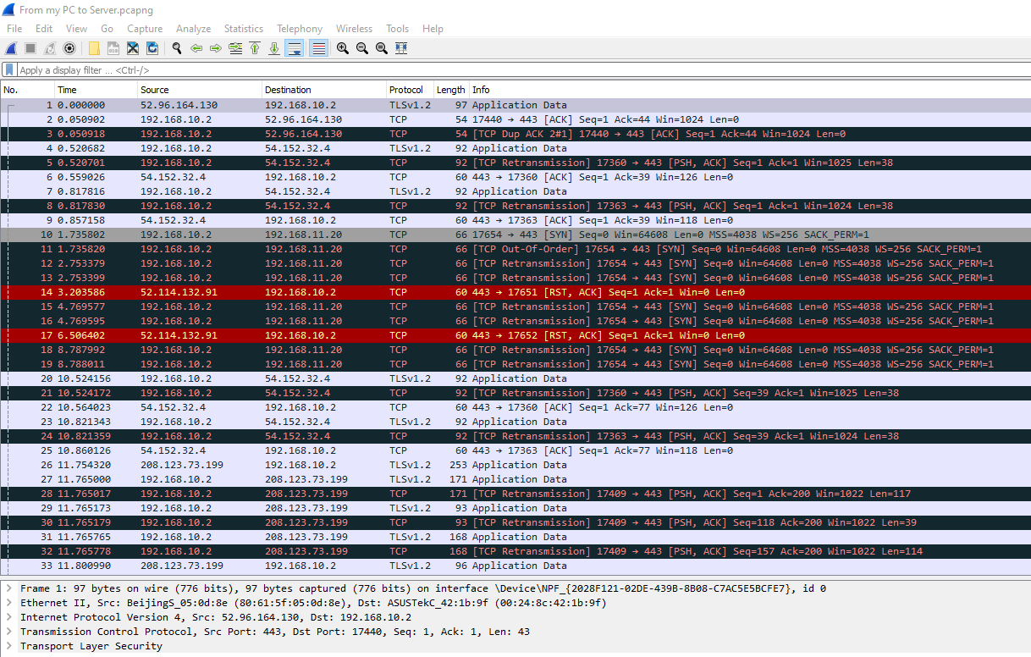Viewport: 1031px width, 657px height.
Task: Toggle packet colorization rules button
Action: (319, 48)
